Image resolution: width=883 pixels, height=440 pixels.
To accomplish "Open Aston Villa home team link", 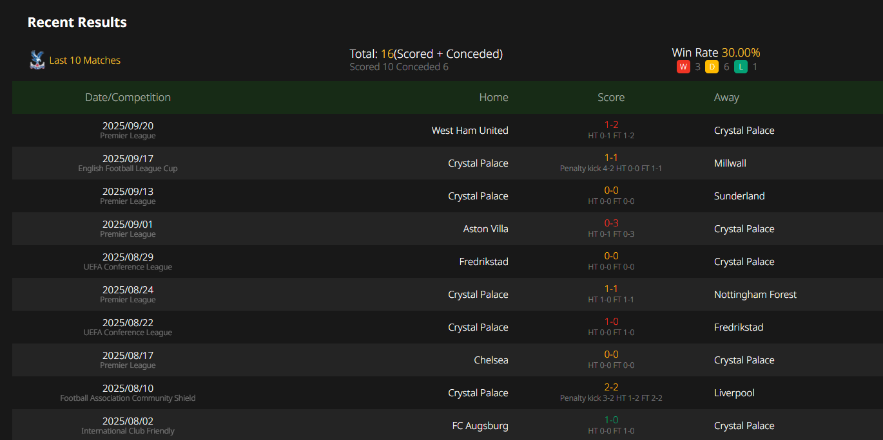I will 486,229.
